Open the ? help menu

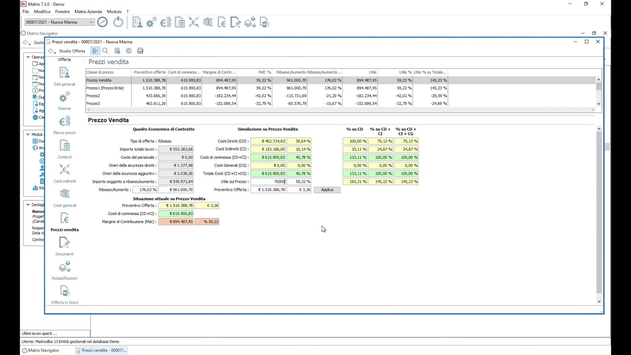pos(127,11)
